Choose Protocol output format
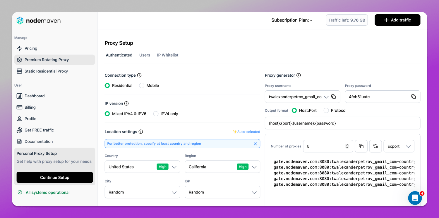Screen dimensions: 439x218 click(326, 111)
